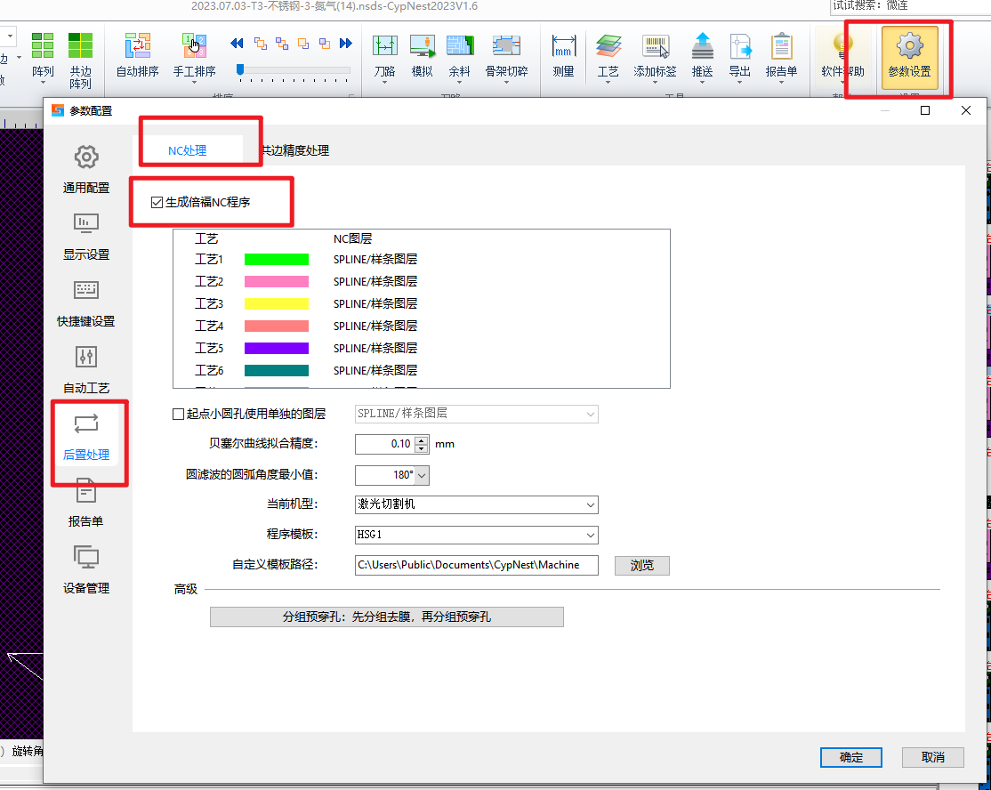Click the 贝塞尔曲线拟合精度 0.10 value field
Screen dimensions: 991x790
tap(385, 444)
